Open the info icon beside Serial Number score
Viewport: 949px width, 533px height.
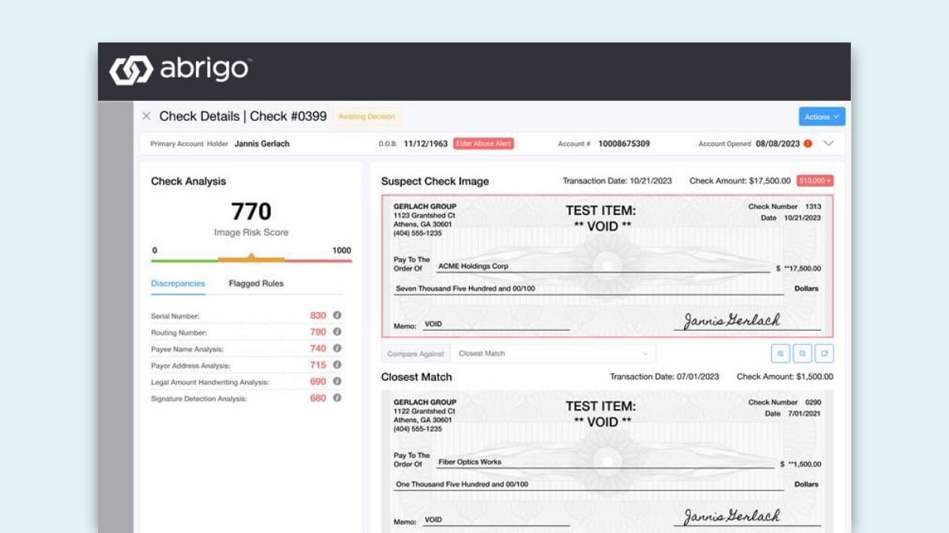tap(337, 315)
